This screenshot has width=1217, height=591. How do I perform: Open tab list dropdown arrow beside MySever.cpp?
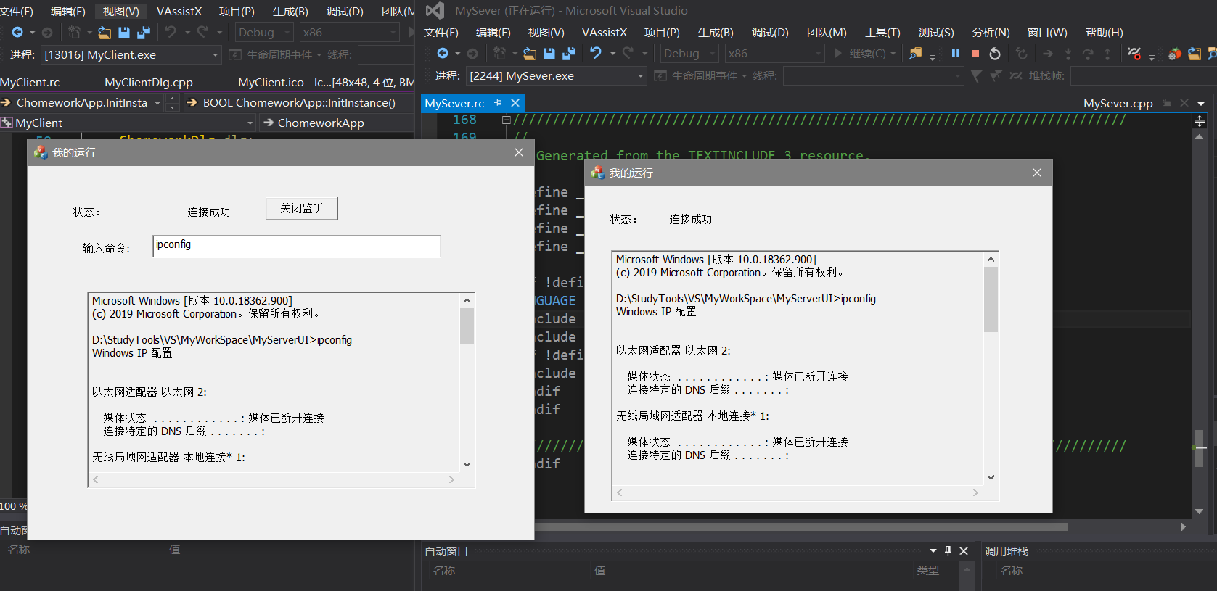tap(1201, 104)
